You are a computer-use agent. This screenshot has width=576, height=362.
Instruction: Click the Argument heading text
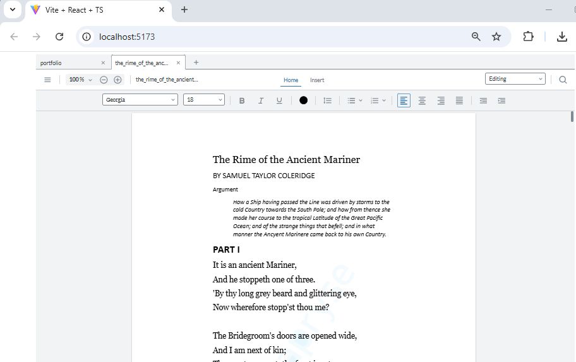pos(225,190)
